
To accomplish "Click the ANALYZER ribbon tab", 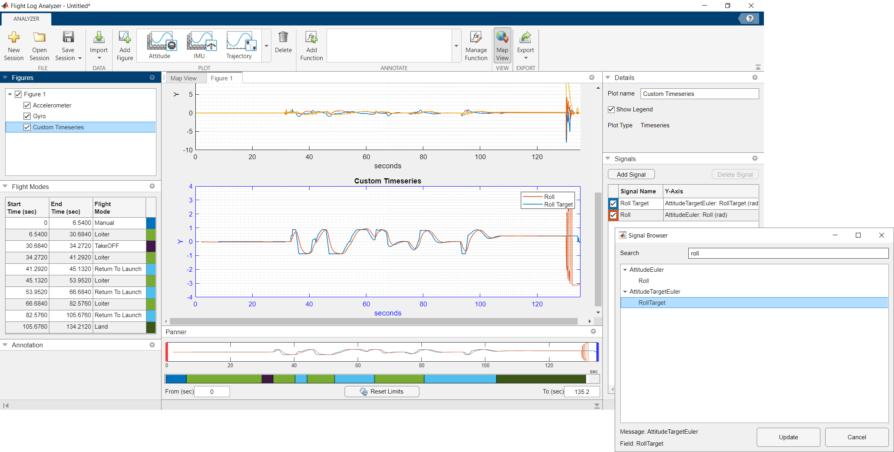I will pyautogui.click(x=26, y=18).
